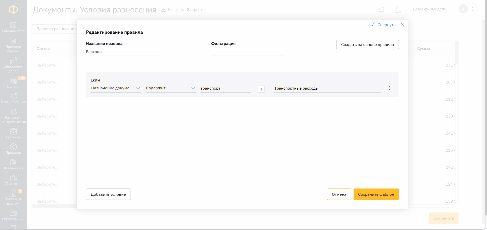Open Рабочий стол in sidebar
The image size is (487, 230).
pos(13,27)
